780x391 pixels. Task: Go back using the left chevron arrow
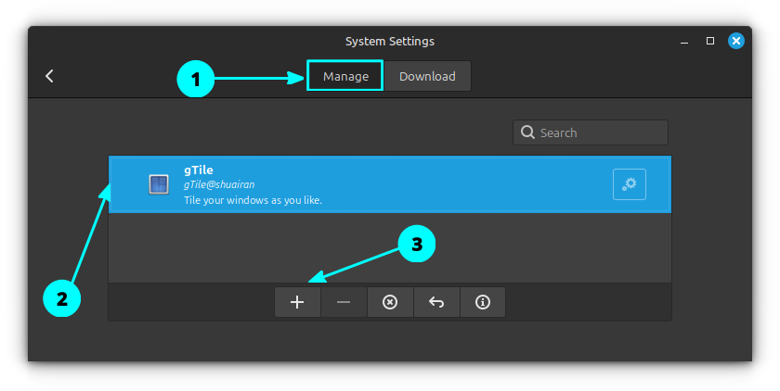tap(50, 76)
